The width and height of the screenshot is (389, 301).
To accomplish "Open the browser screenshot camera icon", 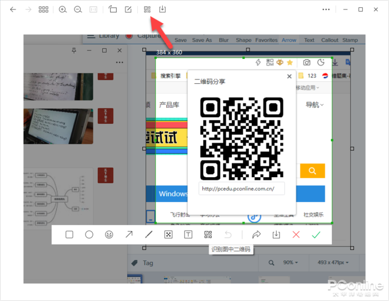I will point(307,63).
